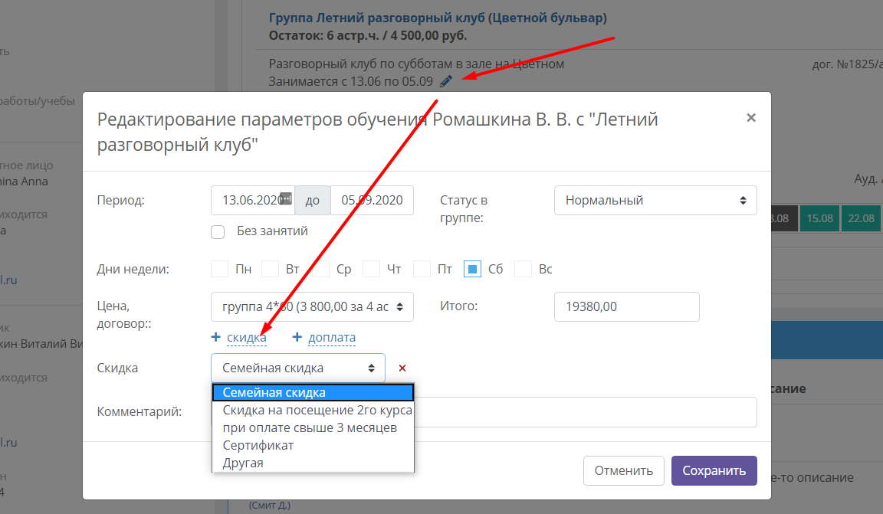Check the Пт weekday box
The image size is (883, 514).
tap(422, 269)
